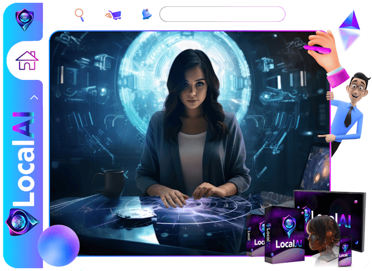This screenshot has height=271, width=372.
Task: Click inside the rounded search input field
Action: coord(222,14)
